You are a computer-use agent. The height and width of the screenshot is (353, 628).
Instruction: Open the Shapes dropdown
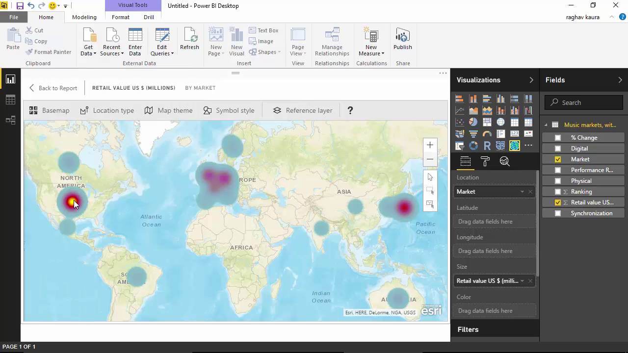[x=265, y=52]
